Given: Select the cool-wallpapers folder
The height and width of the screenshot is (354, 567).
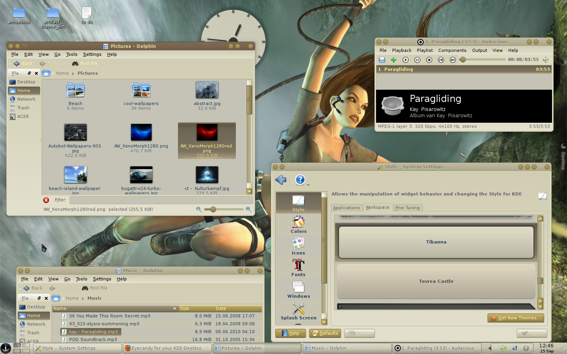Looking at the screenshot, I should (141, 96).
